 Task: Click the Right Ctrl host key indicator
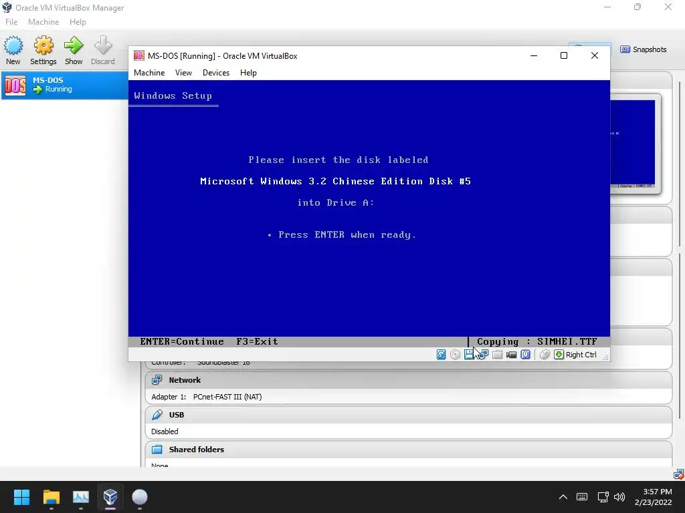coord(576,355)
